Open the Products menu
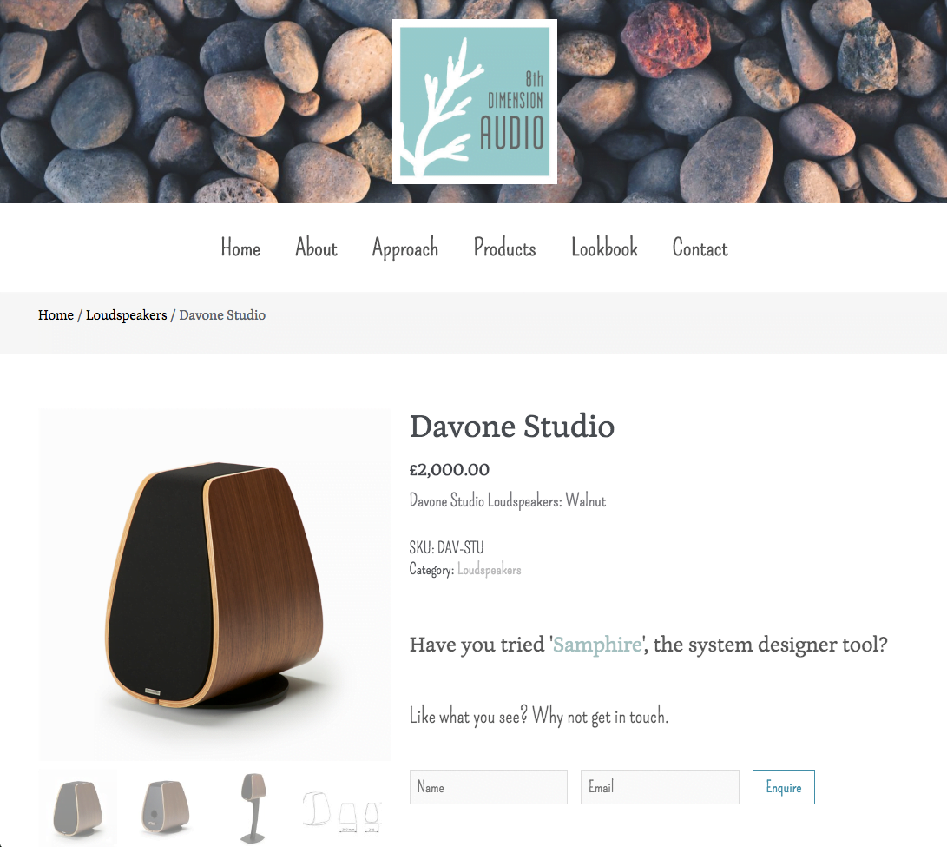This screenshot has height=847, width=947. point(505,248)
